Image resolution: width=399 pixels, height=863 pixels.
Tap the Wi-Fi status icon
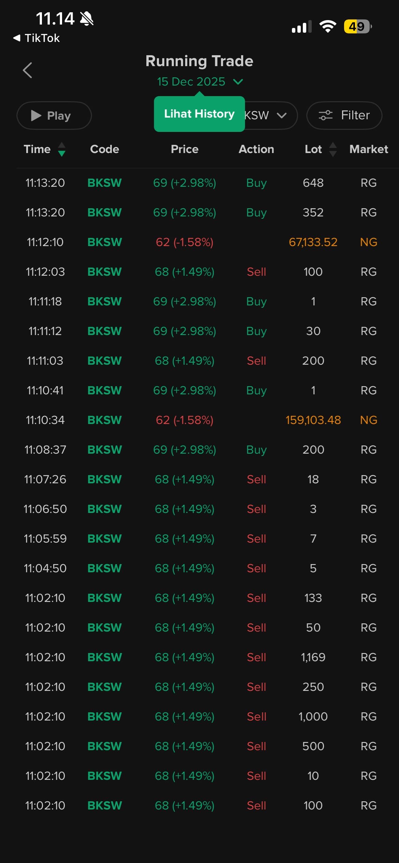tap(327, 27)
